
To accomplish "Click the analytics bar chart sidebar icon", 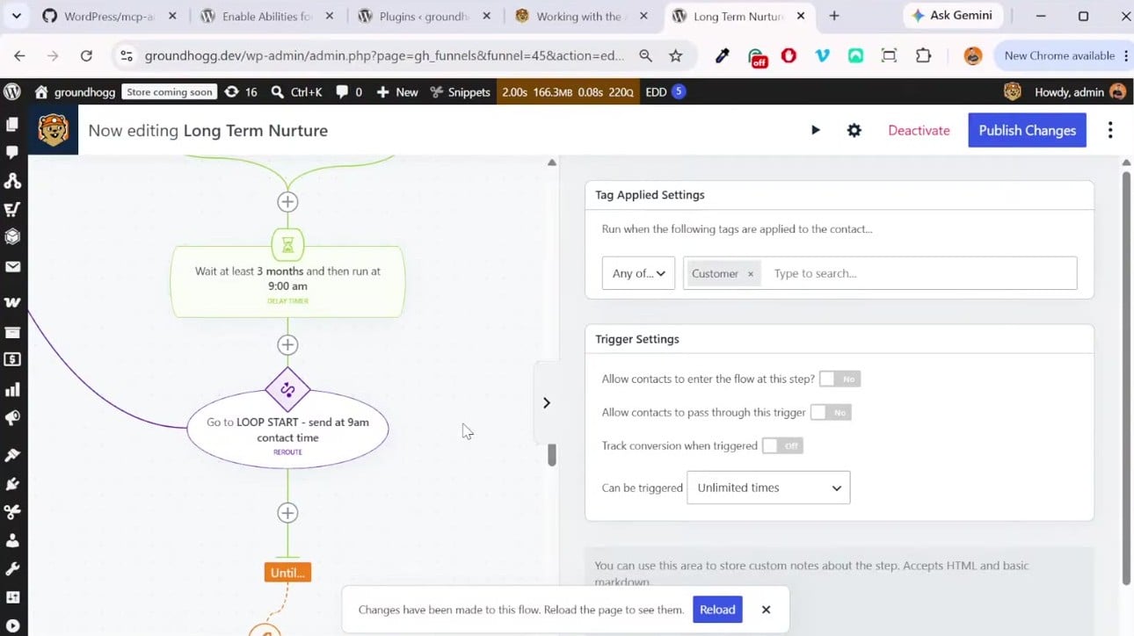I will click(12, 389).
